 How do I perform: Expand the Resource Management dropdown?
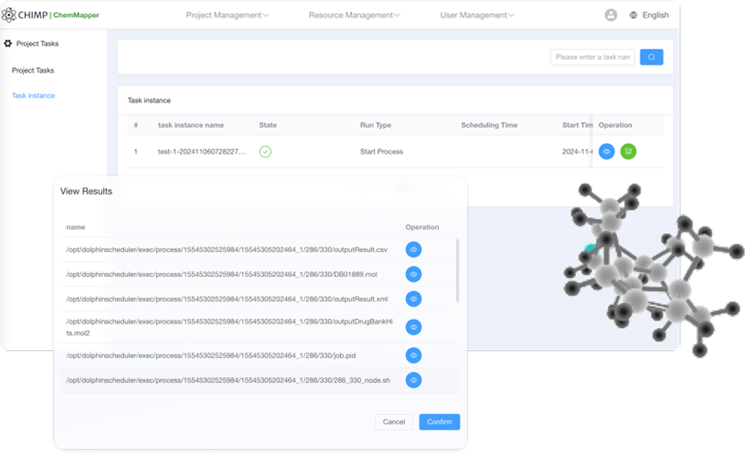coord(354,15)
